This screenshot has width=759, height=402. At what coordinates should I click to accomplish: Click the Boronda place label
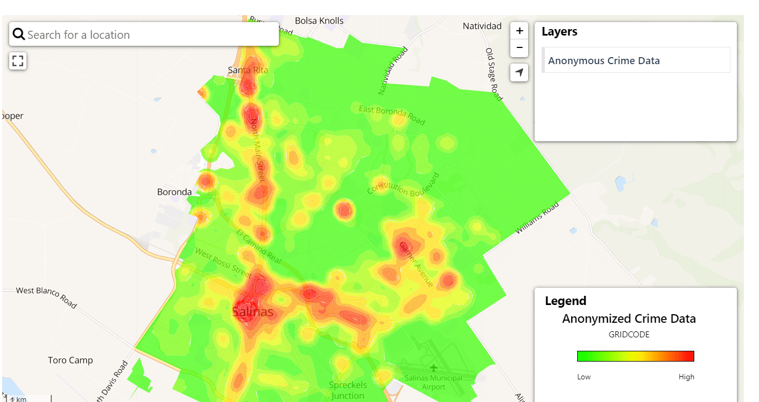pos(174,192)
